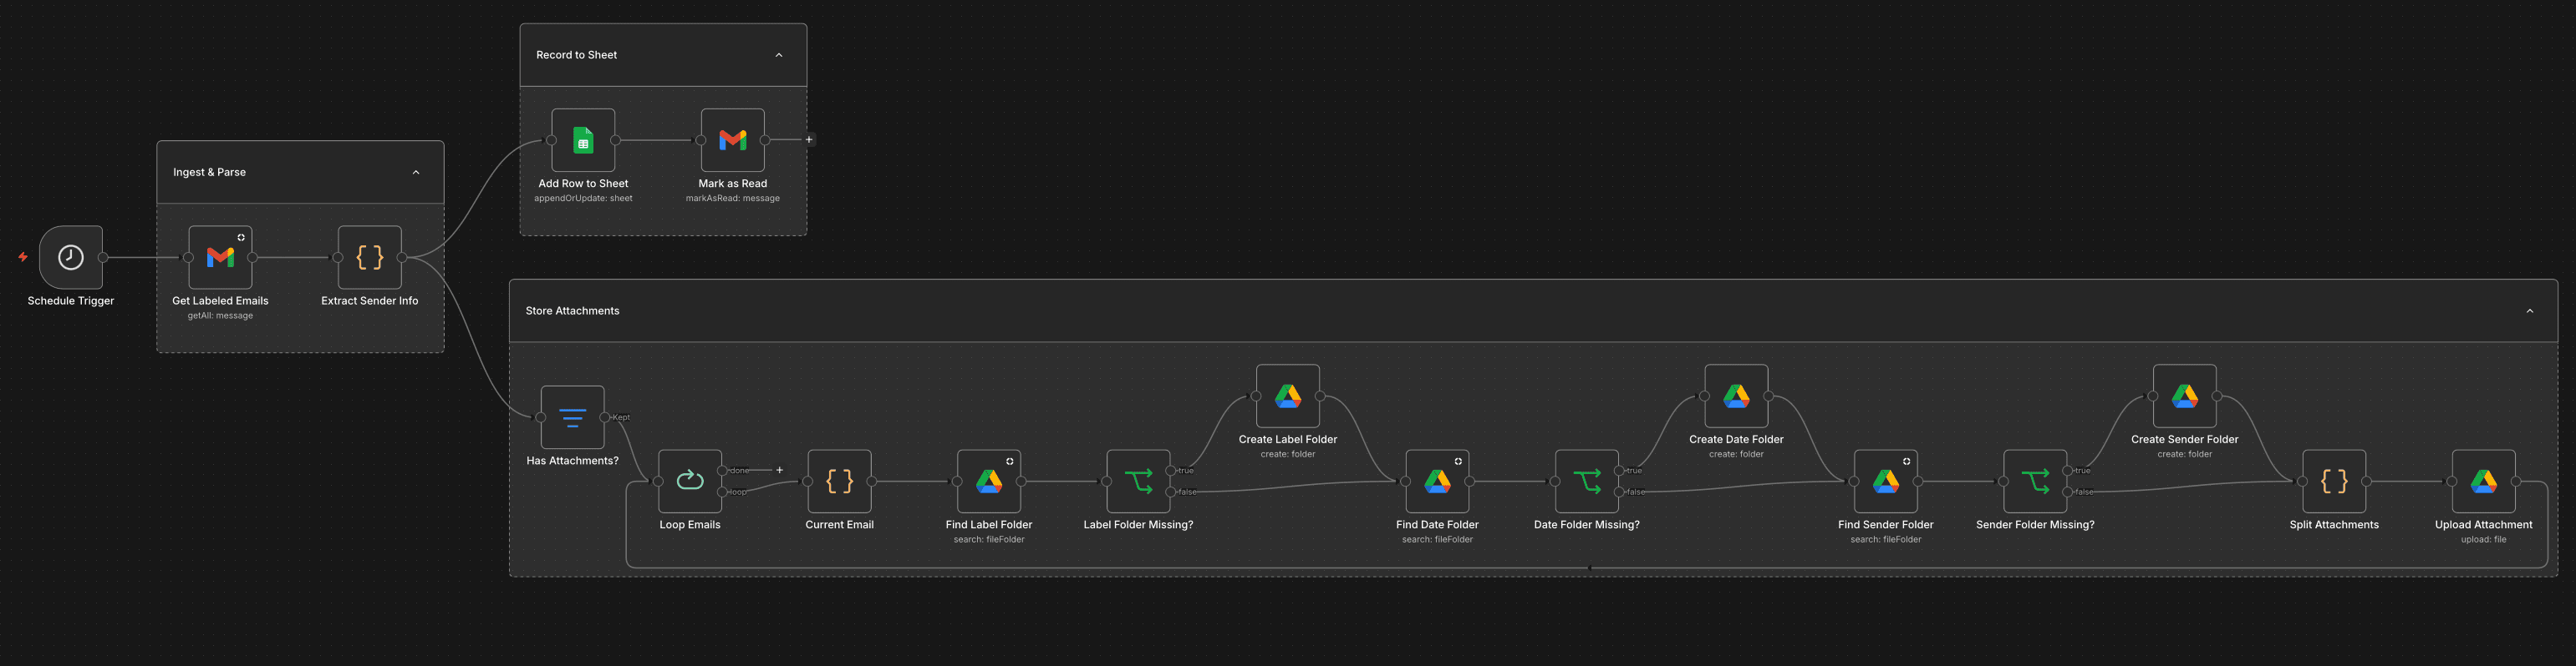Select the Find Sender Folder node
Screen dimensions: 2576x666
pyautogui.click(x=1886, y=482)
